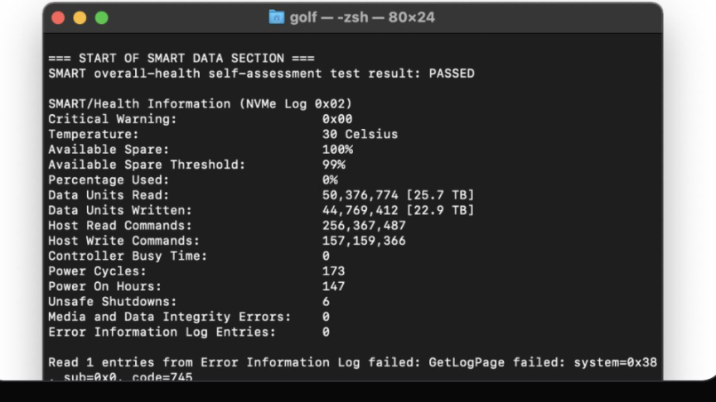Screen dimensions: 716x402
Task: Minimize the Terminal window with yellow button
Action: click(80, 17)
